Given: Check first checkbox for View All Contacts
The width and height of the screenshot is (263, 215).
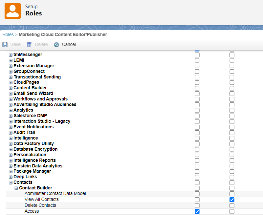Looking at the screenshot, I should [x=197, y=200].
